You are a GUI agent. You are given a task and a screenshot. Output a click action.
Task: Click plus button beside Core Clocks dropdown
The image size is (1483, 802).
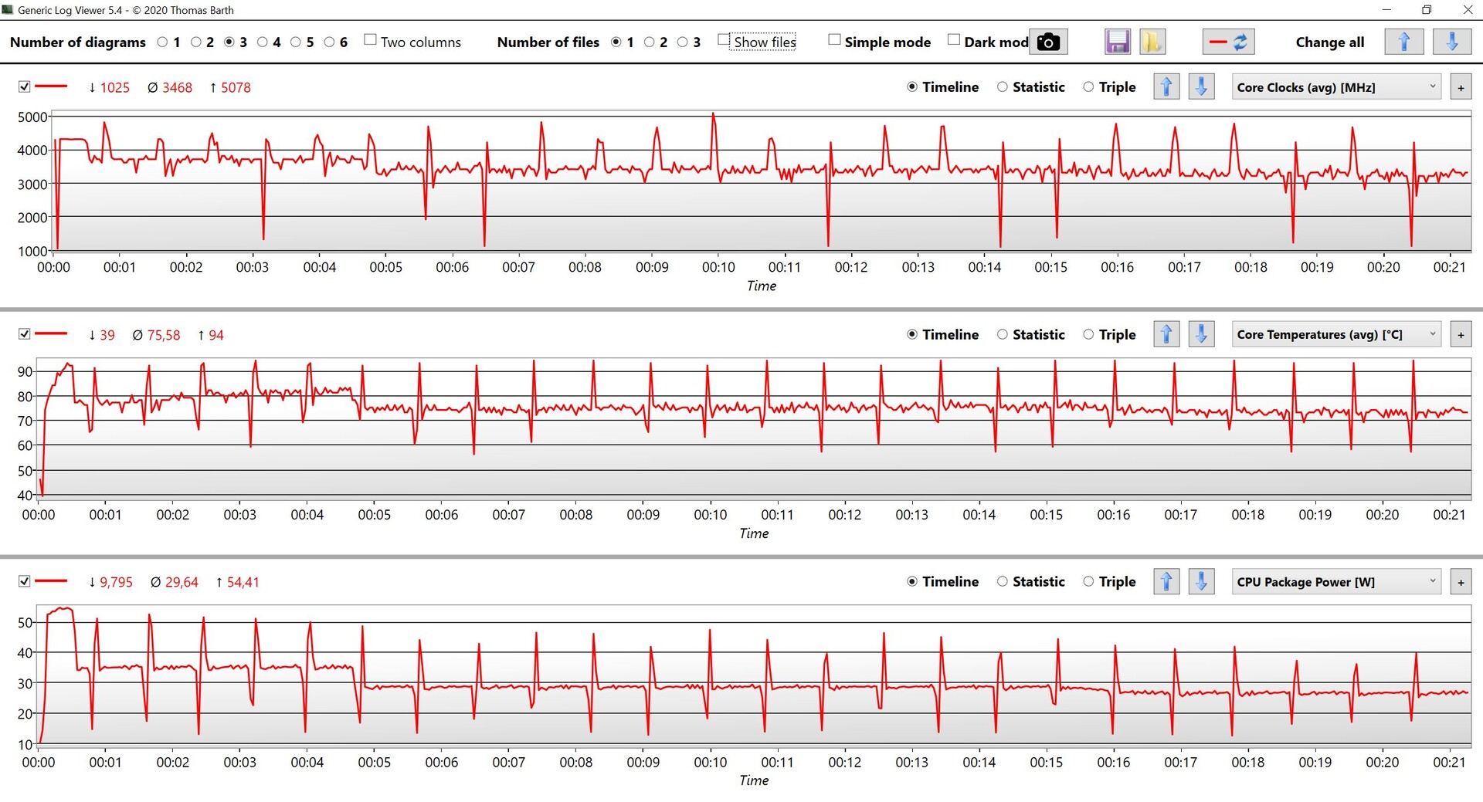click(1461, 88)
